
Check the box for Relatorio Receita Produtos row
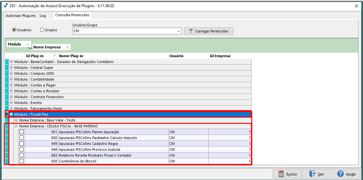[x=21, y=155]
